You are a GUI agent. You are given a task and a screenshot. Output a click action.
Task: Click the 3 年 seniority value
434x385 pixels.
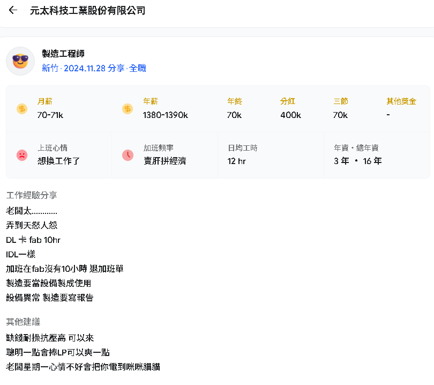tap(341, 161)
